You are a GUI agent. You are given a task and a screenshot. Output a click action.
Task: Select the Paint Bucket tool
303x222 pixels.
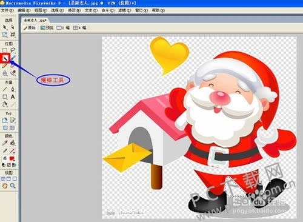(13, 143)
